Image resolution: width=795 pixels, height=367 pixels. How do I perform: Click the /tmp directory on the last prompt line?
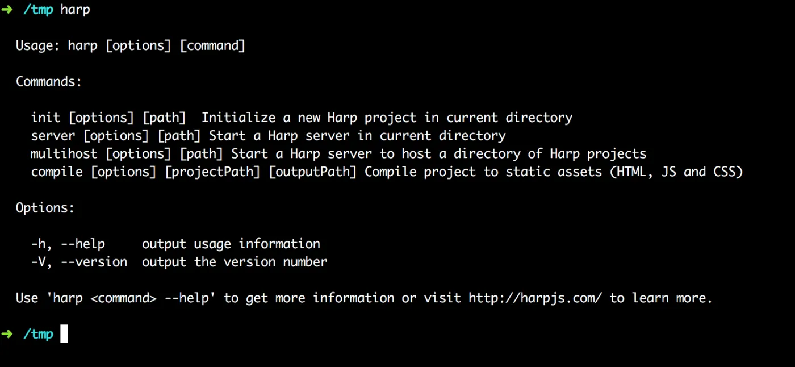coord(38,334)
